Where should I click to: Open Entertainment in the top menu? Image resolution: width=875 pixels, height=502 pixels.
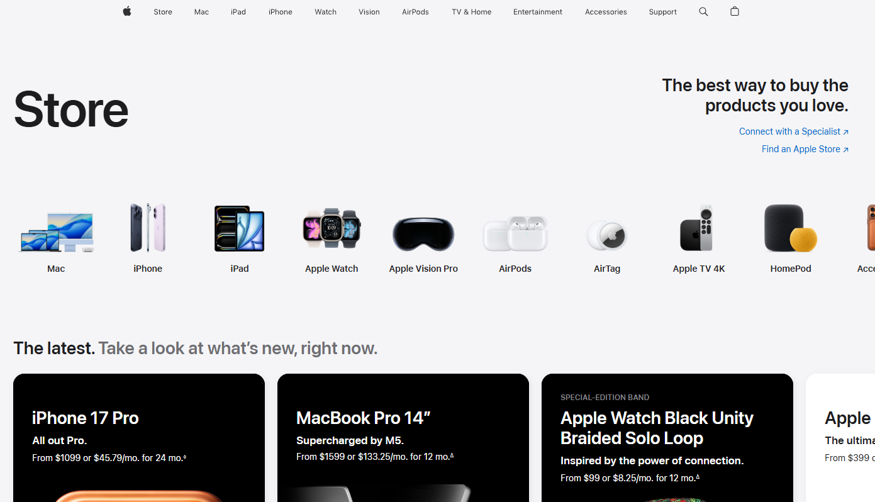[x=538, y=12]
